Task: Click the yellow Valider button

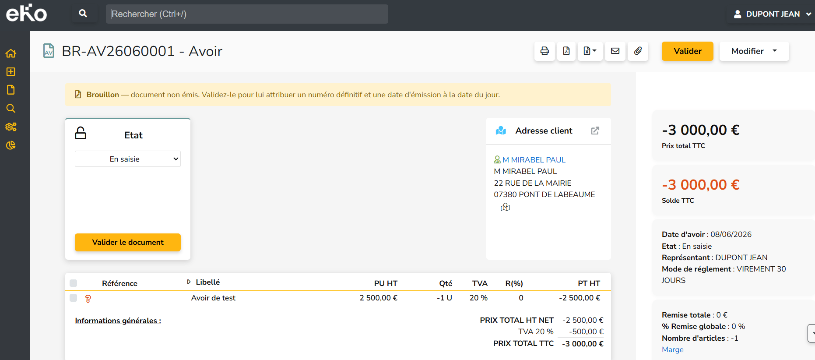Action: click(x=688, y=51)
